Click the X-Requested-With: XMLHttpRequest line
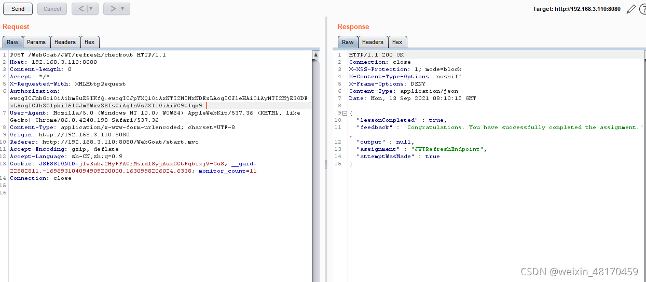This screenshot has height=282, width=646. (67, 84)
